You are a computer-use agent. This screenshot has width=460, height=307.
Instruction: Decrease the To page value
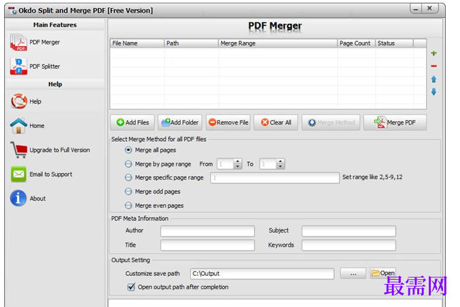point(280,167)
